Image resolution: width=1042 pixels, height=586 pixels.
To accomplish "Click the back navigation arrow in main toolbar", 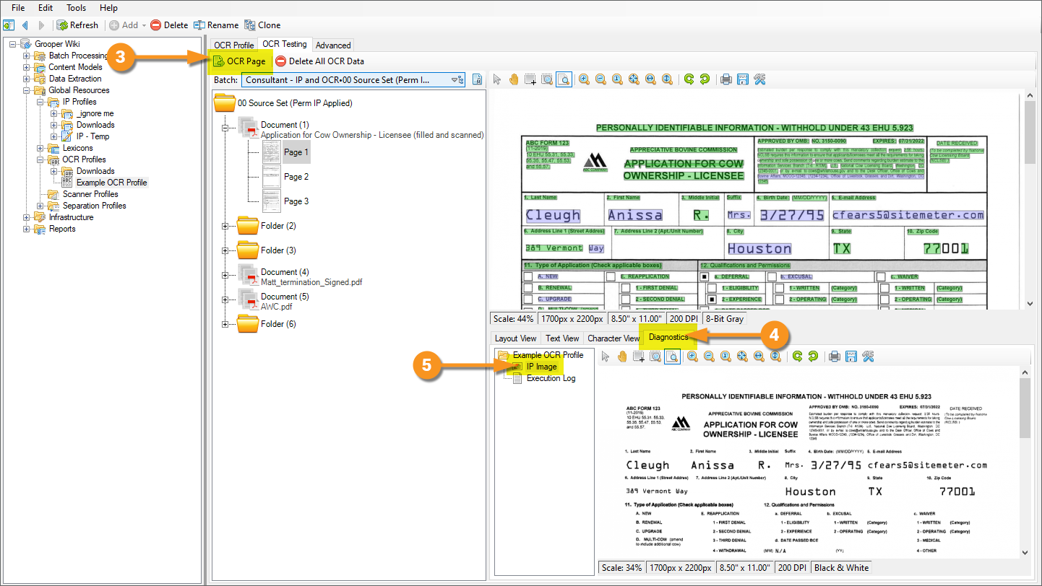I will point(25,25).
